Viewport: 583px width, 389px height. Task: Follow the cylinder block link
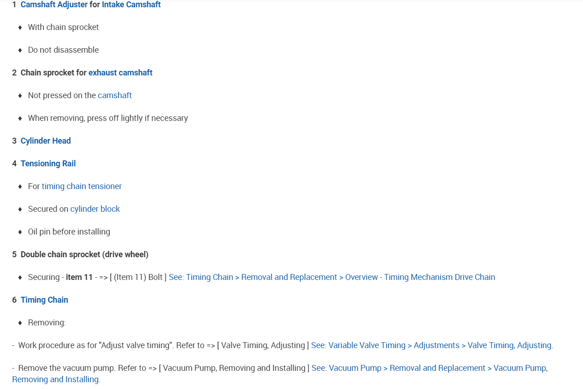pos(95,209)
